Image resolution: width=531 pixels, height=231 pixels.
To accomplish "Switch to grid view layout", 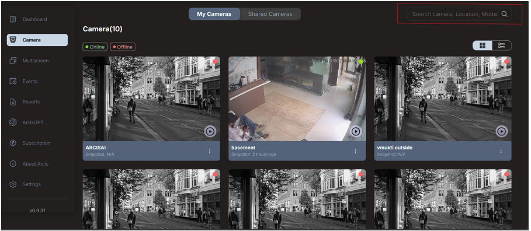I will tap(483, 45).
